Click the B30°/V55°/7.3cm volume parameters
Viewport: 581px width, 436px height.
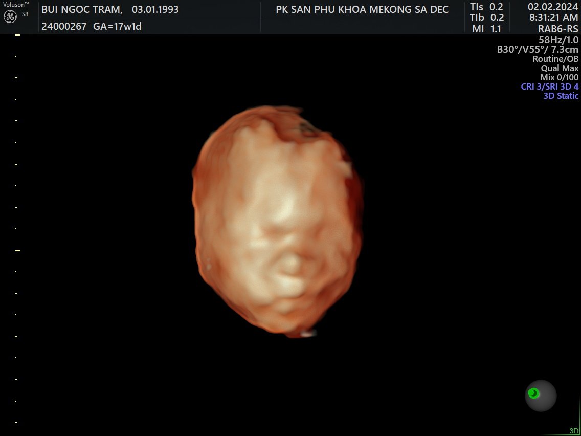(538, 50)
